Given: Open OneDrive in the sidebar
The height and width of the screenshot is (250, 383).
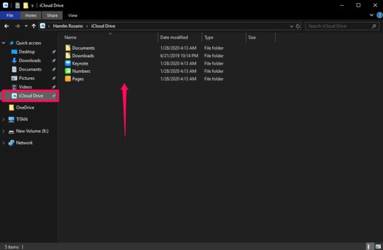Looking at the screenshot, I should click(x=25, y=107).
